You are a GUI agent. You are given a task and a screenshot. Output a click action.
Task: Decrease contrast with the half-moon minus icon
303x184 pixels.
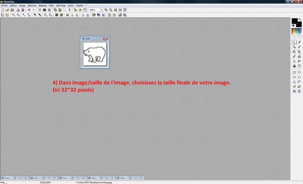point(24,15)
